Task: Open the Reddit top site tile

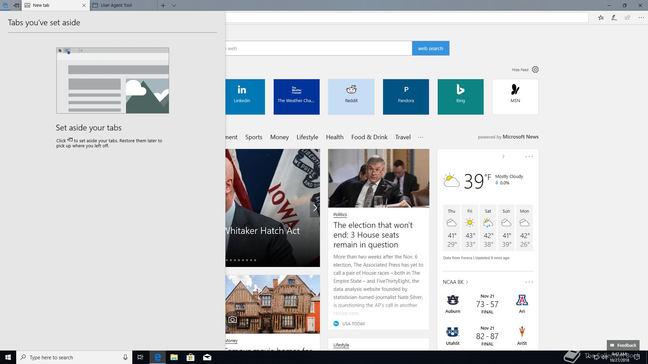Action: tap(351, 97)
